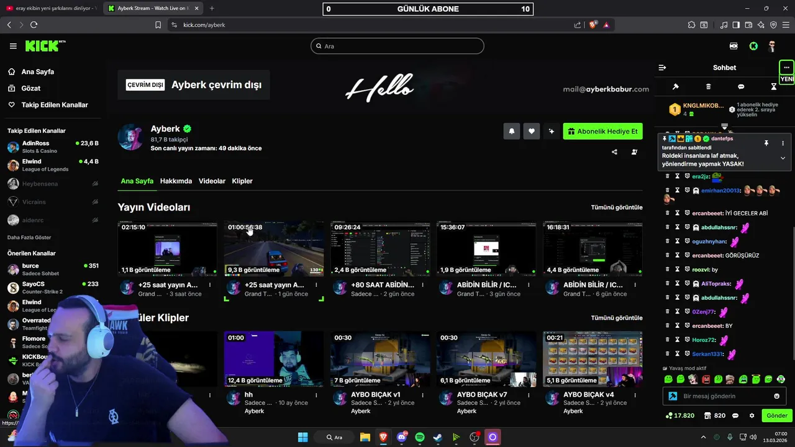Open the 01:00 hh clip thumbnail

[x=274, y=359]
